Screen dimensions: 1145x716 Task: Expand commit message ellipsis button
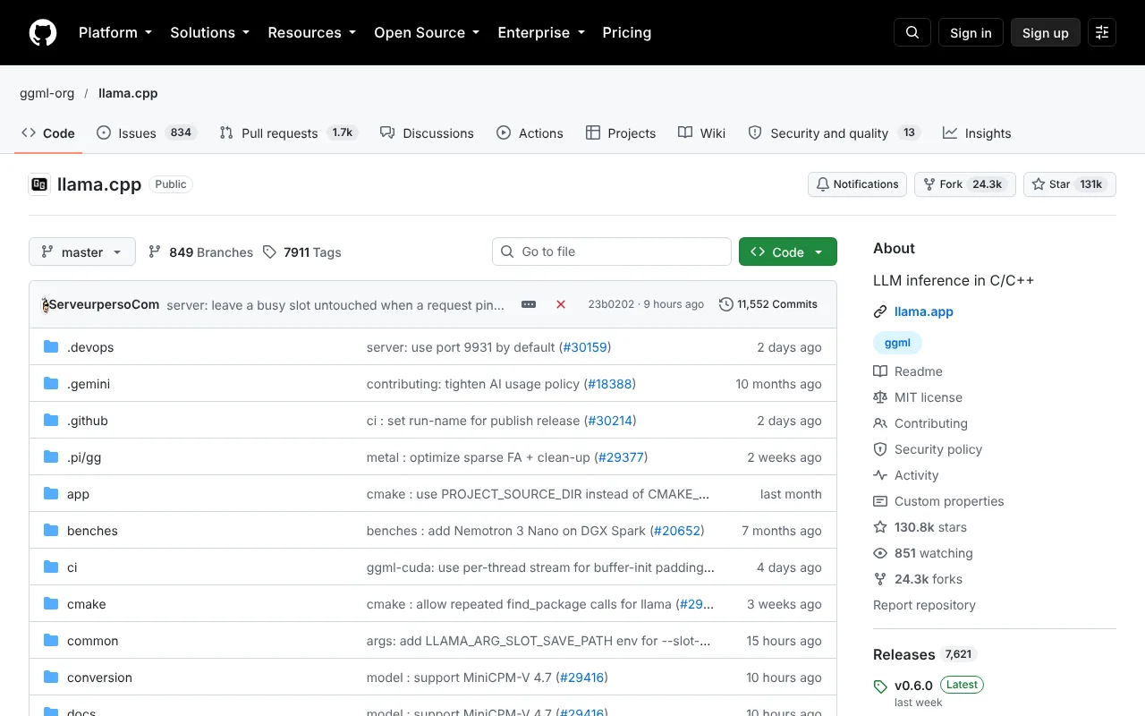529,304
